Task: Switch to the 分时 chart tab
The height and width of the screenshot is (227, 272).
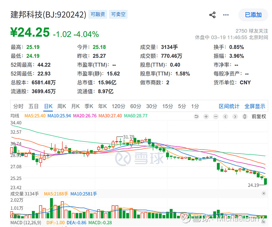Action: (x=18, y=106)
